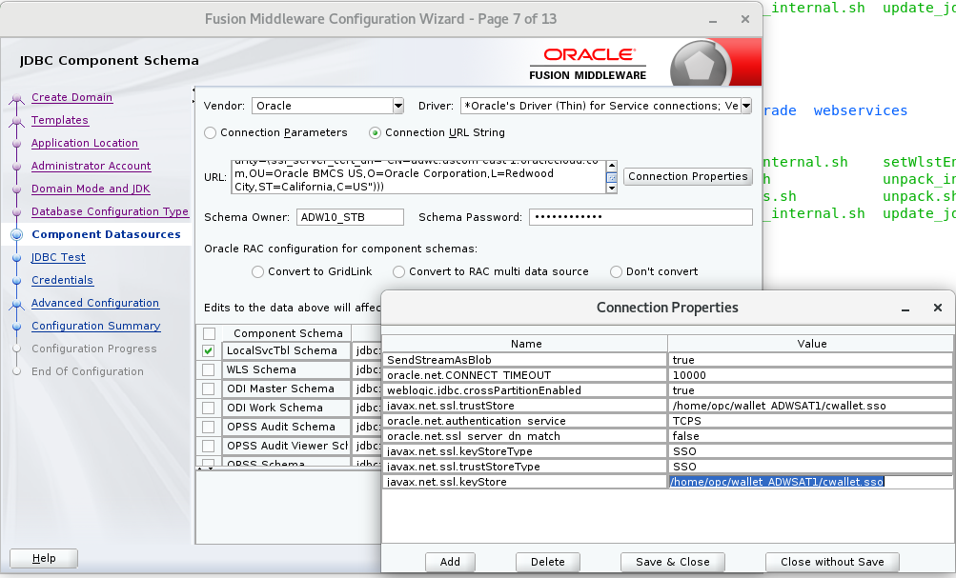The height and width of the screenshot is (578, 956).
Task: Open the Vendor combo box dropdown arrow
Action: click(398, 106)
